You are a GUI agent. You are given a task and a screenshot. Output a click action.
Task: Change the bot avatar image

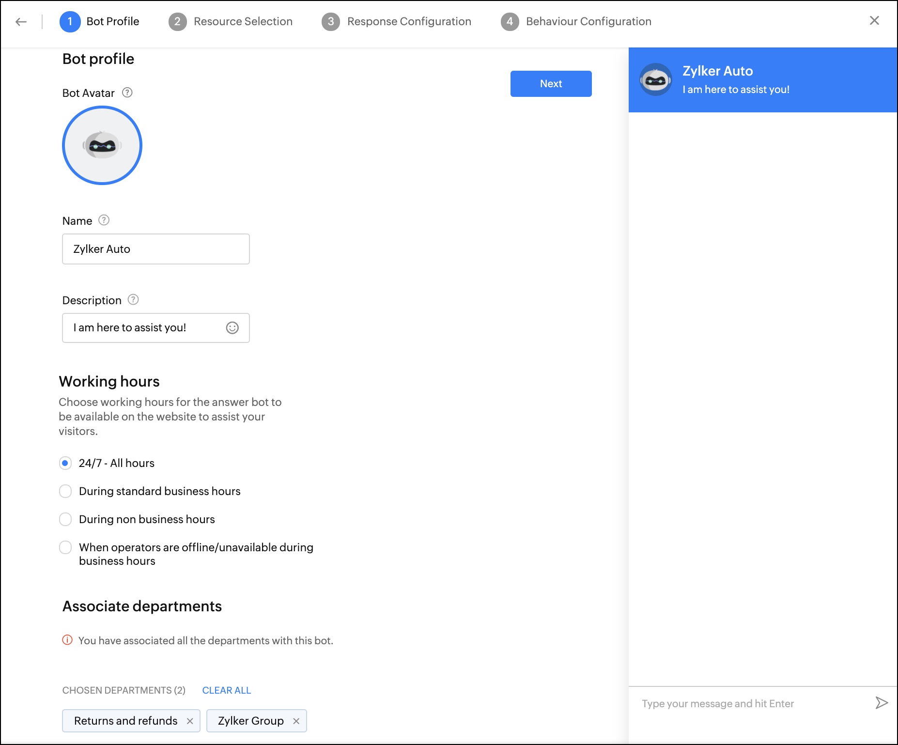click(102, 145)
